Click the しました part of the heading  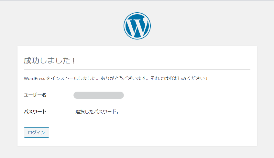pos(55,61)
